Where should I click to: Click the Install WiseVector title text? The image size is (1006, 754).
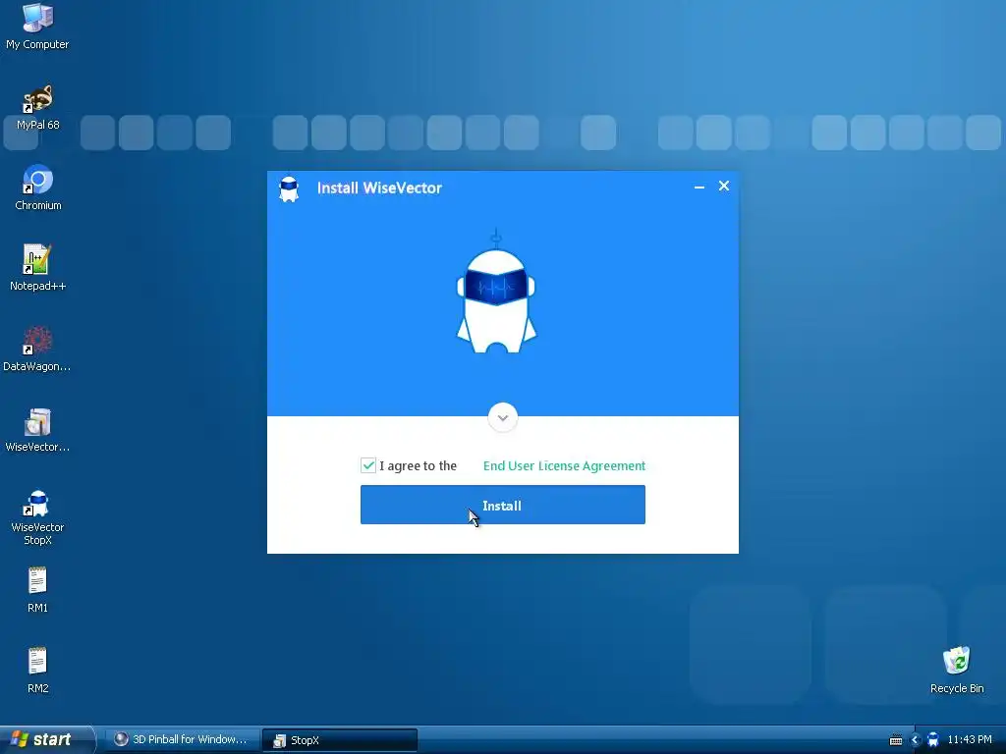(x=379, y=188)
